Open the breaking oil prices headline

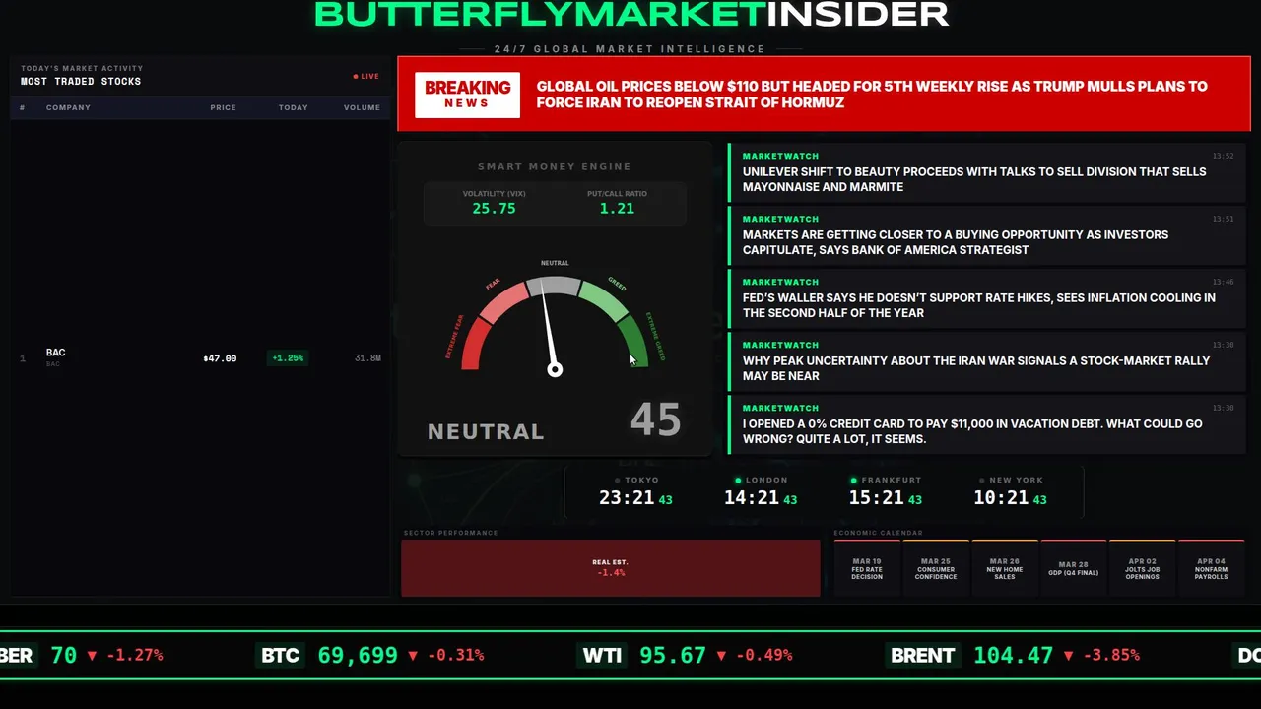point(871,95)
